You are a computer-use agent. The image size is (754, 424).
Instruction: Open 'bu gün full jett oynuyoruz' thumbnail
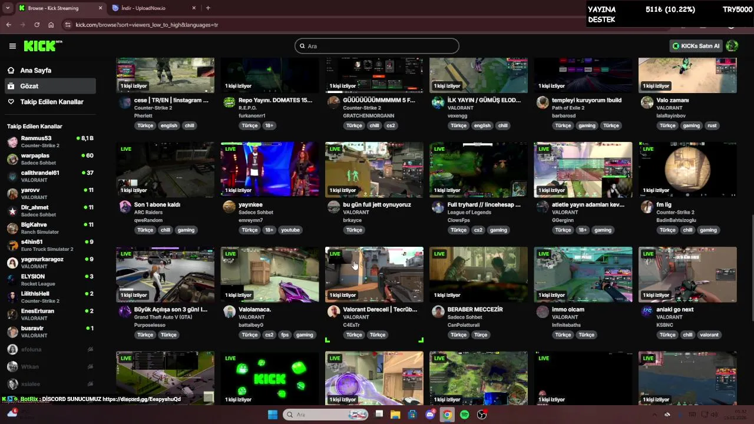point(374,170)
